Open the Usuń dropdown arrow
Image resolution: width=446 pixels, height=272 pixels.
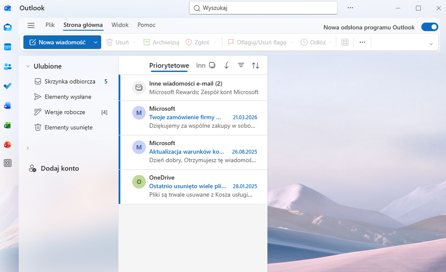135,42
